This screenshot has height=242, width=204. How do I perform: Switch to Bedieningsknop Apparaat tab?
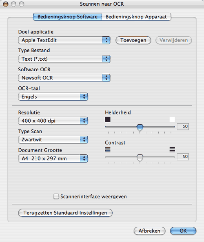tap(136, 17)
